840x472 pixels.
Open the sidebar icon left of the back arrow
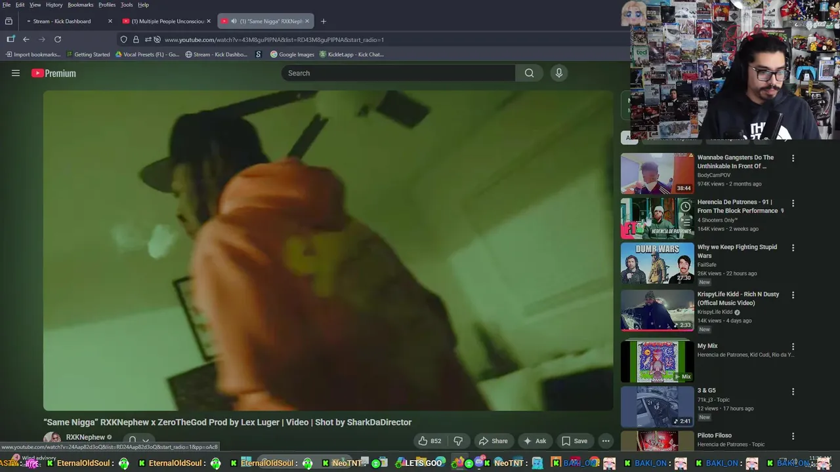coord(10,39)
